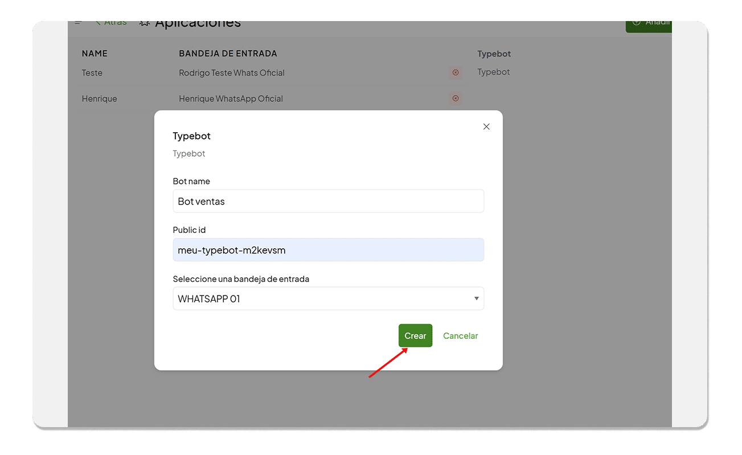
Task: Select the Henrique name cell
Action: pos(100,99)
